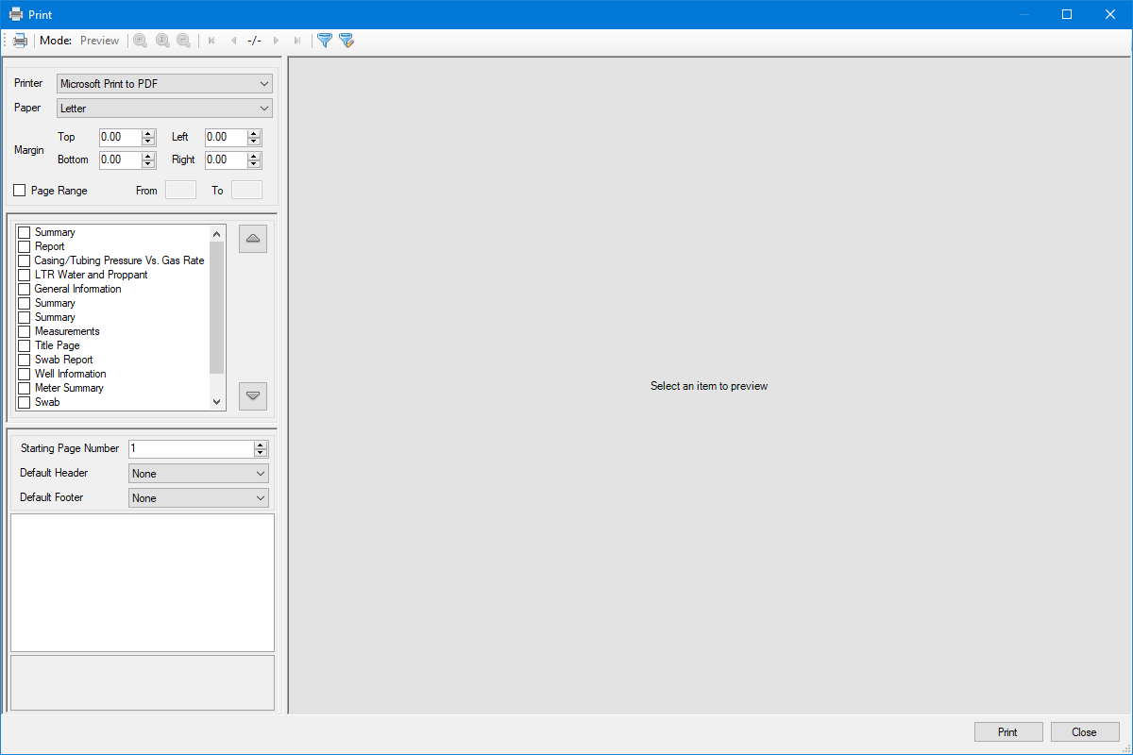This screenshot has width=1133, height=755.
Task: Click the report list scrollbar up arrow
Action: coord(217,233)
